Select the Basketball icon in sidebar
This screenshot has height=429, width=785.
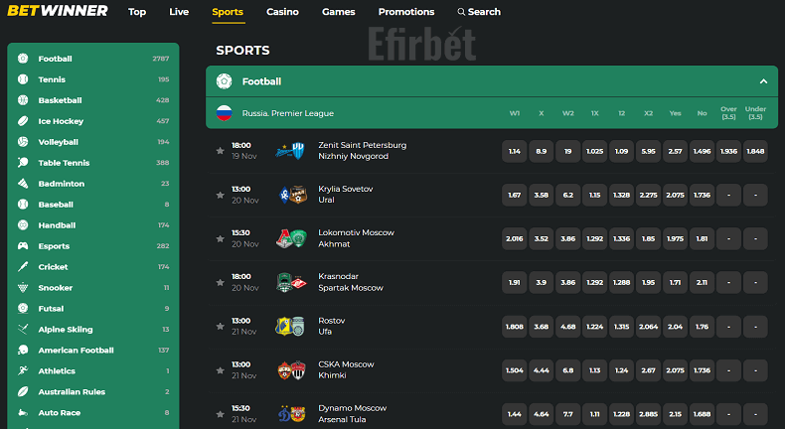click(23, 100)
